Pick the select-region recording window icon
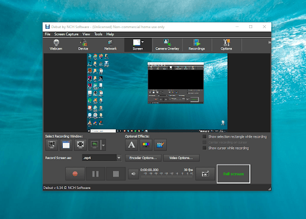Screen dimensions: 306x219 click(x=51, y=145)
